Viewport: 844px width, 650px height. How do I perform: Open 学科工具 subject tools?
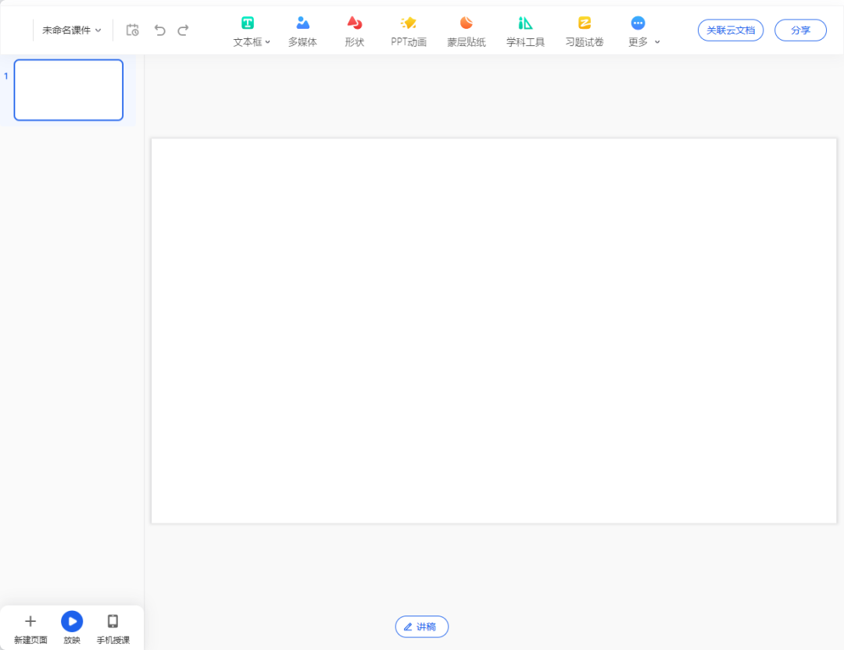tap(525, 30)
